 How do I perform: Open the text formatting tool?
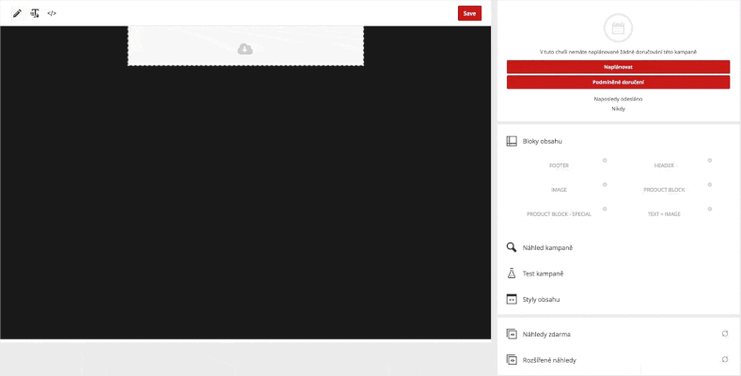click(x=35, y=14)
